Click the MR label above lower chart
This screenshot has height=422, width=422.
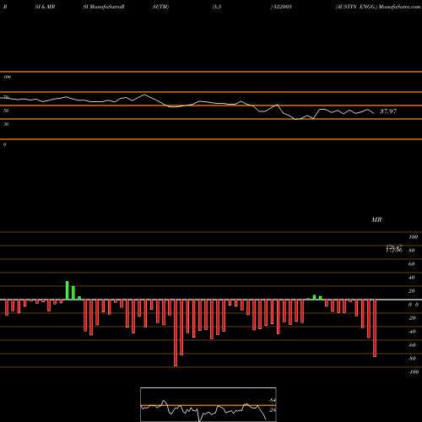click(376, 220)
